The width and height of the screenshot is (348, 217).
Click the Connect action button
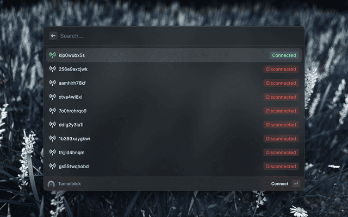279,184
